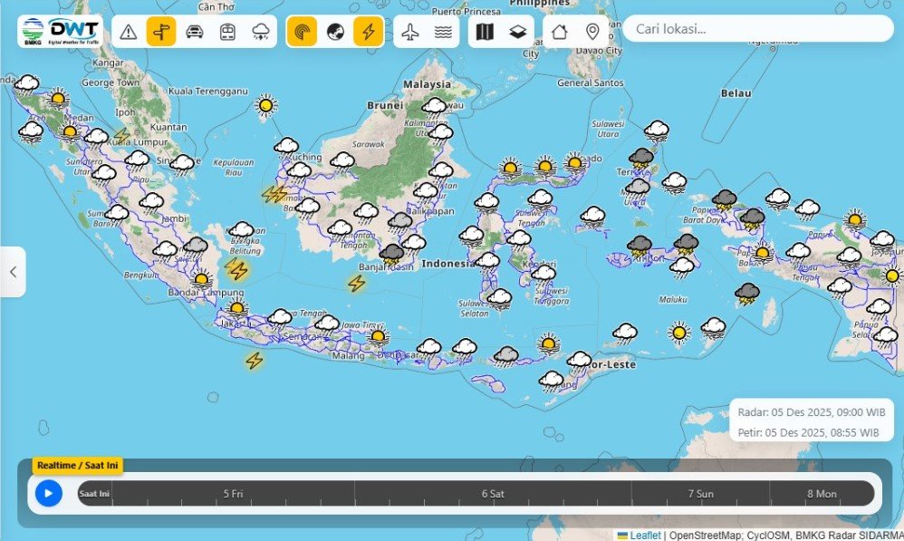Screen dimensions: 904x541
Task: Toggle the radar layer button
Action: [302, 32]
